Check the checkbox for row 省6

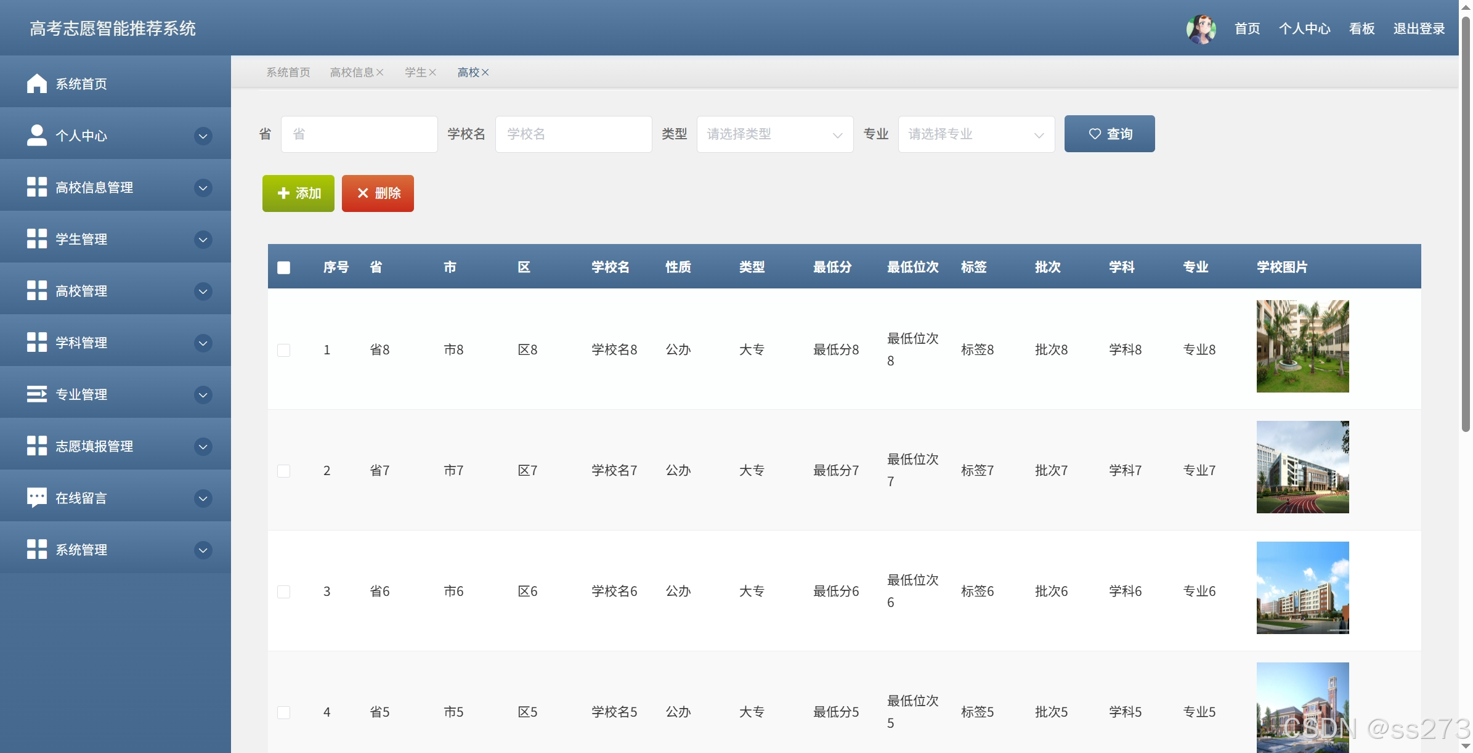[283, 592]
